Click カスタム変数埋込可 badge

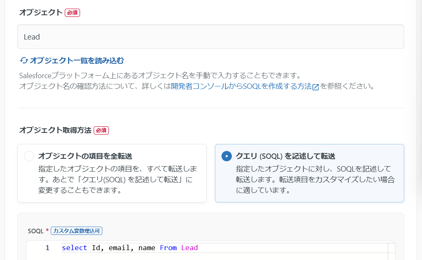76,231
